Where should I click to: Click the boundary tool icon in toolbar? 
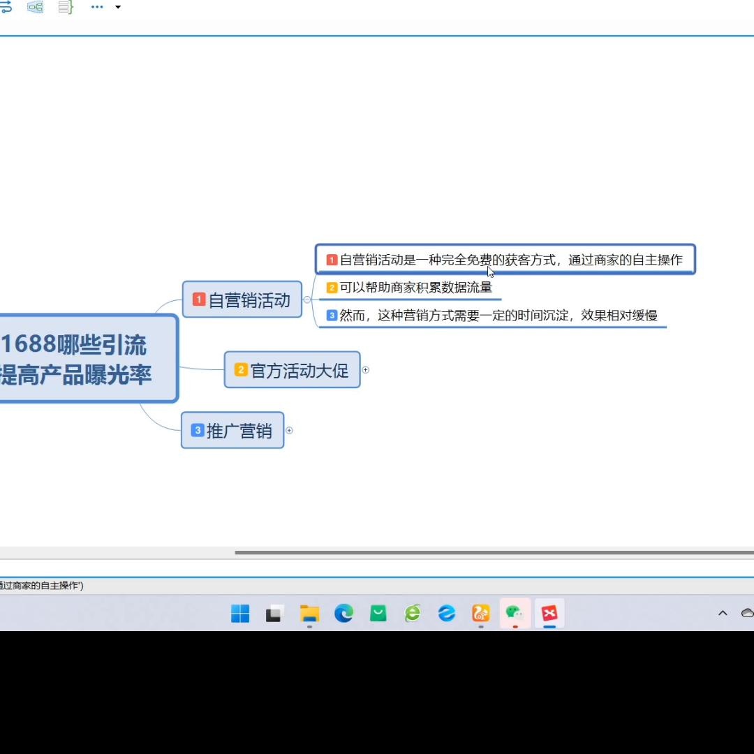(35, 7)
